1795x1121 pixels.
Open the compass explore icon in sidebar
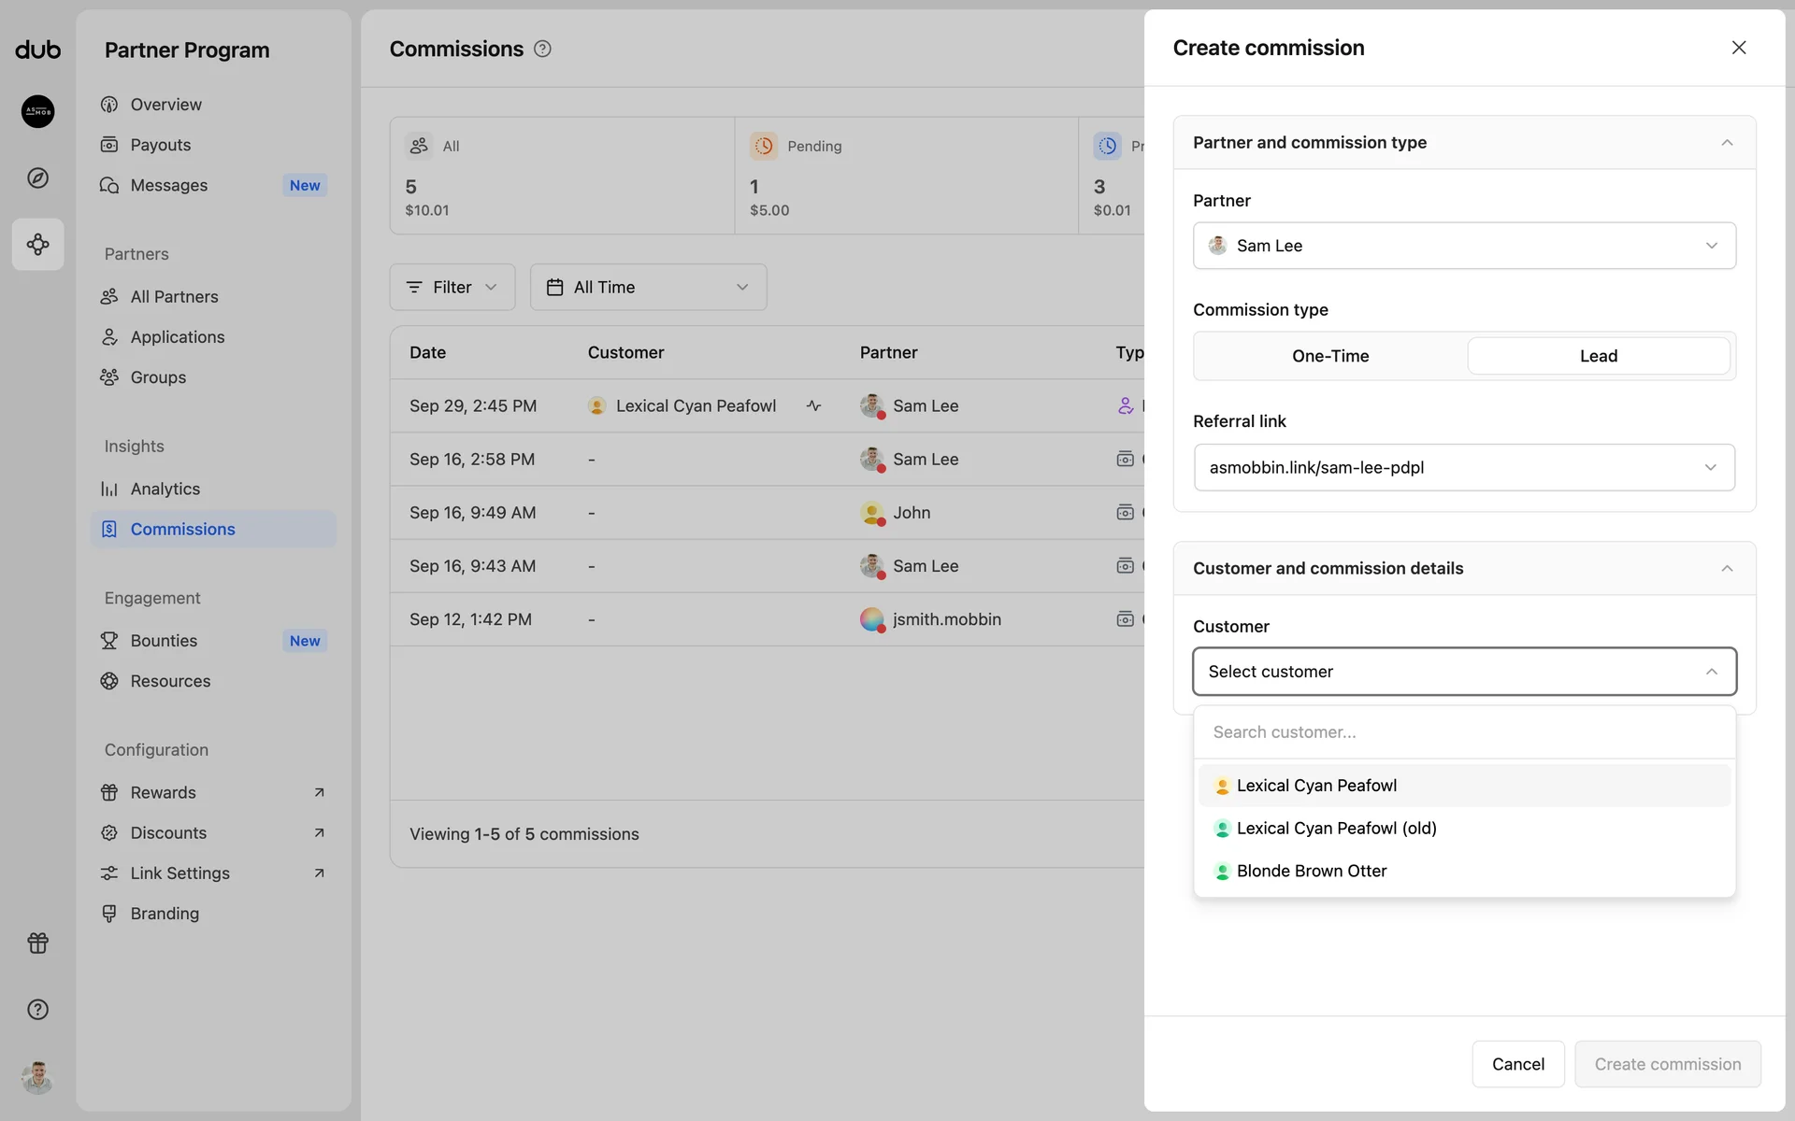[37, 177]
